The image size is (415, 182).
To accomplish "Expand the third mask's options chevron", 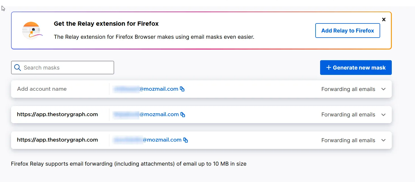I will [384, 140].
